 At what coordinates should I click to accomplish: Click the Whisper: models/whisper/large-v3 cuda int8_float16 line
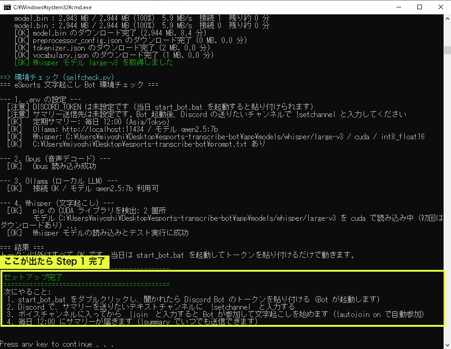tap(216, 137)
